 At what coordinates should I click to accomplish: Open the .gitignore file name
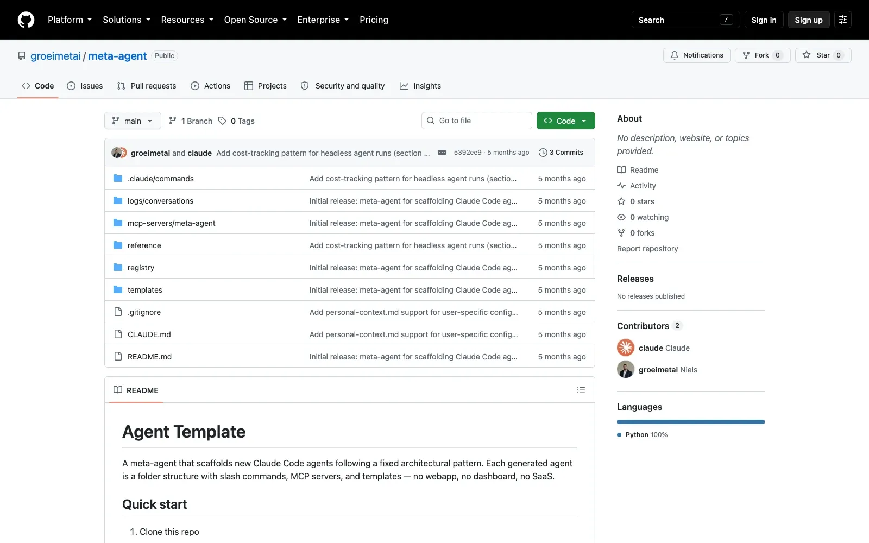[x=144, y=312]
